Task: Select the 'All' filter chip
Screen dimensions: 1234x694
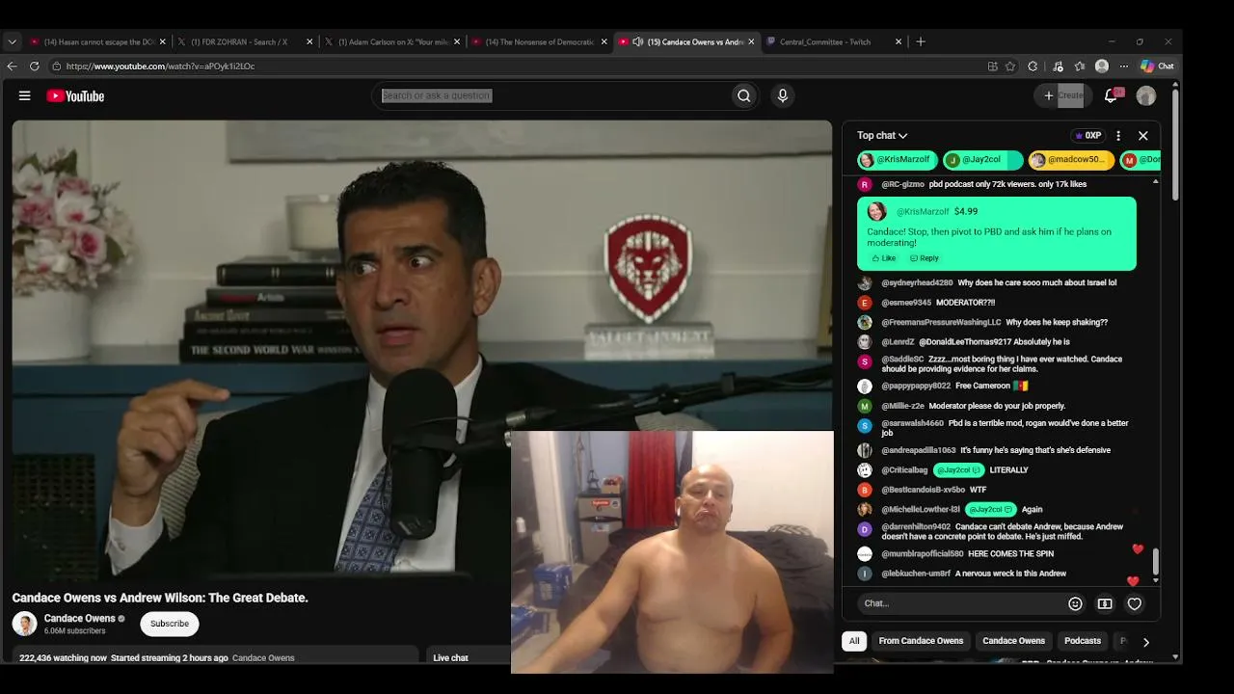Action: click(x=854, y=641)
